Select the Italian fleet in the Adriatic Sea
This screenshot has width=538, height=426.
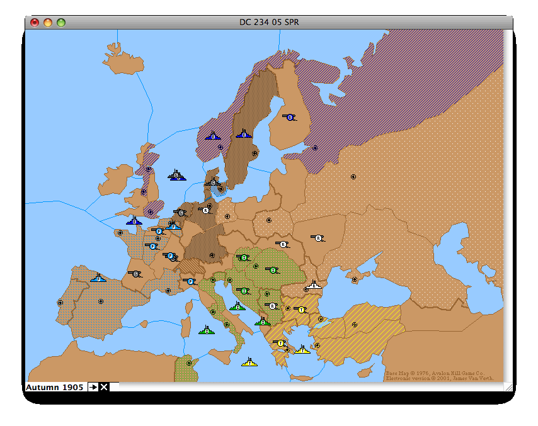pyautogui.click(x=238, y=306)
